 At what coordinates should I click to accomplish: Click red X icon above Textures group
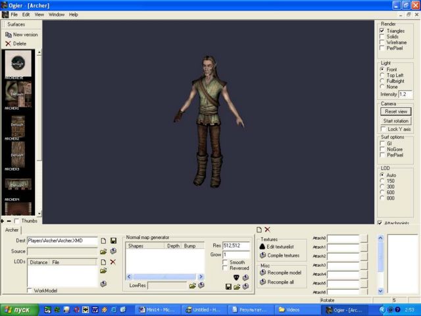point(268,230)
